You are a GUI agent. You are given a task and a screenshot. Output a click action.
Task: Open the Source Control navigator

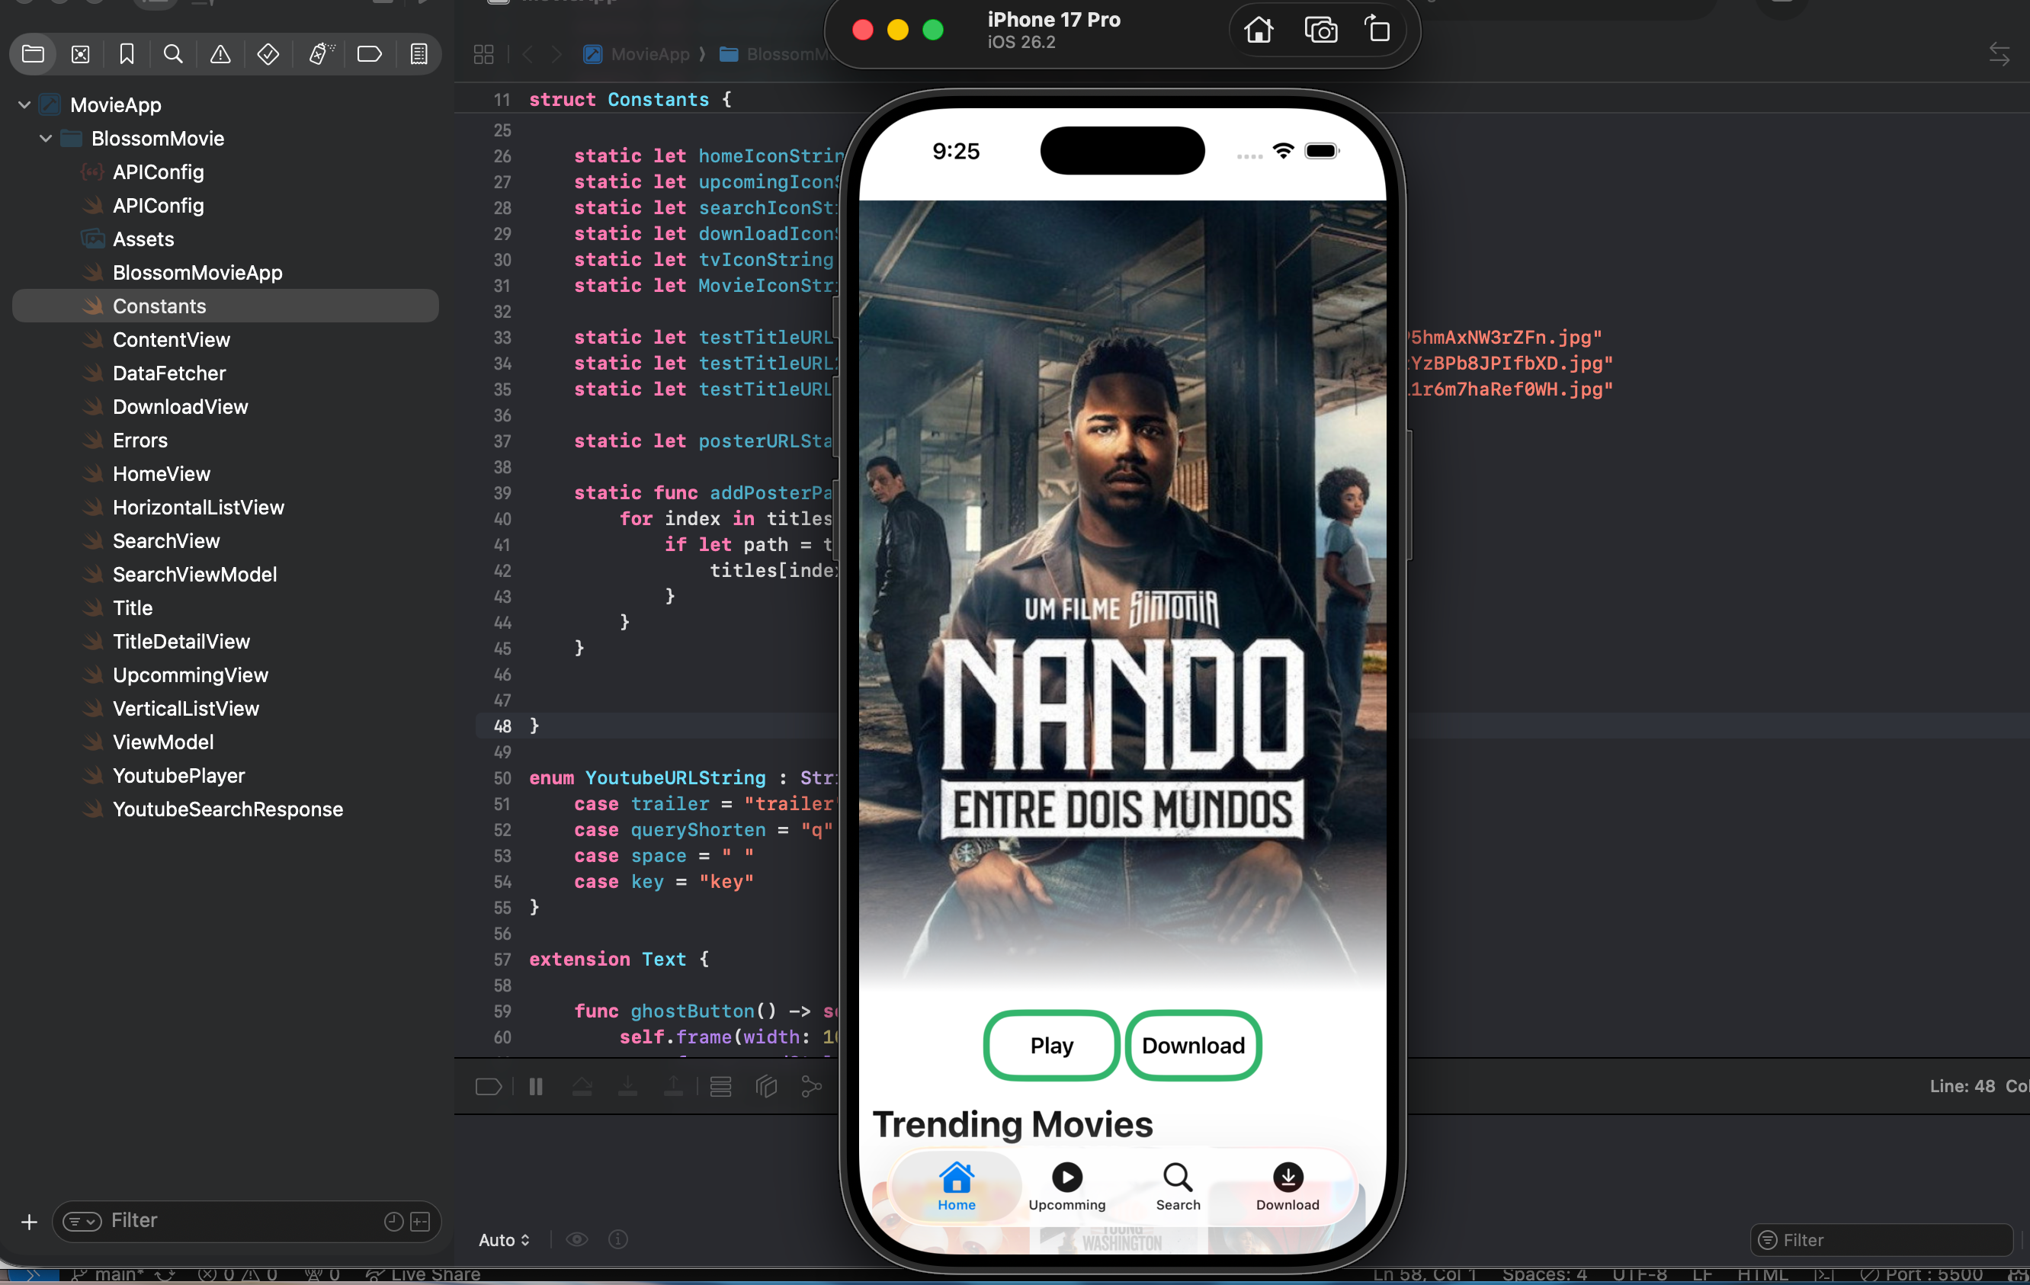coord(80,55)
